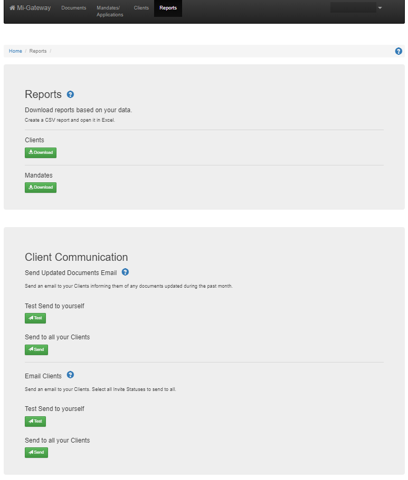Download the Mandates CSV report

(41, 188)
